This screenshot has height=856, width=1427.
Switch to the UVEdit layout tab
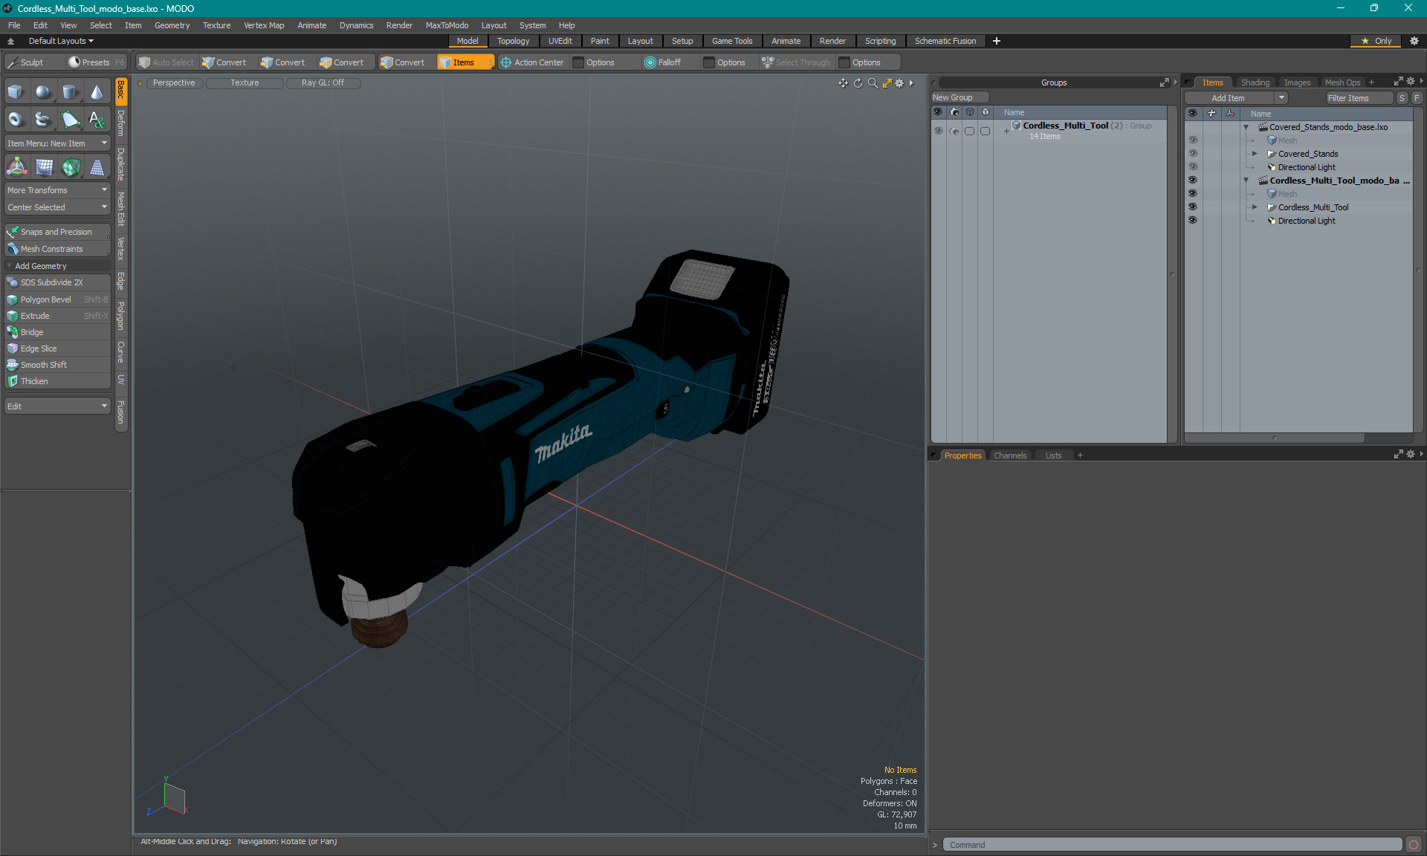pos(560,41)
